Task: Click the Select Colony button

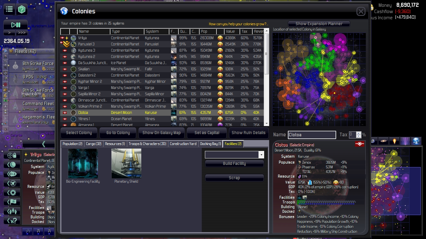Action: pos(79,133)
